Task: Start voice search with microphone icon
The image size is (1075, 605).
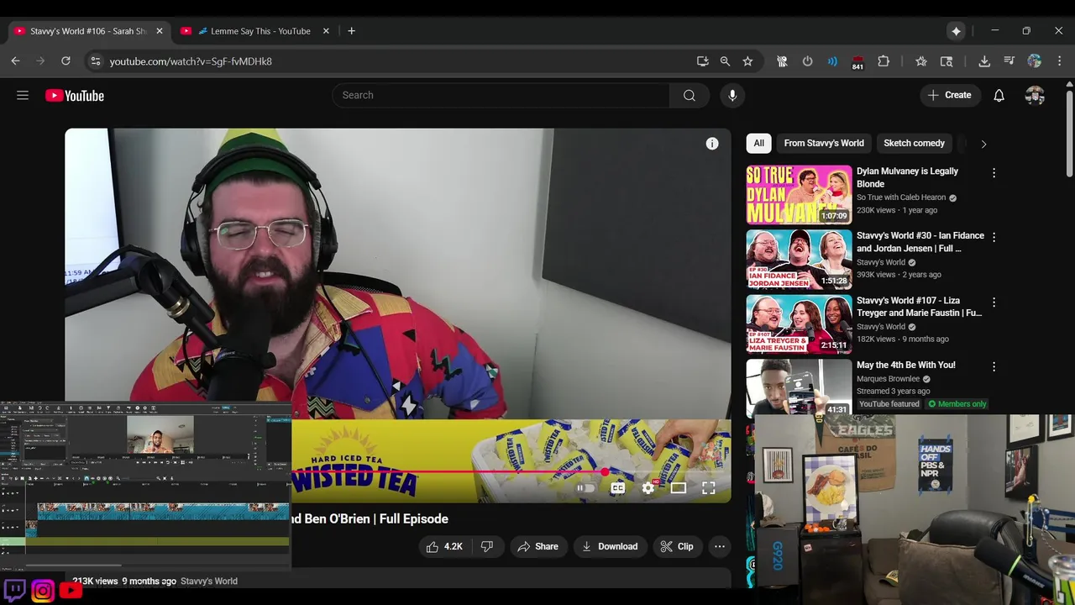Action: [x=732, y=96]
